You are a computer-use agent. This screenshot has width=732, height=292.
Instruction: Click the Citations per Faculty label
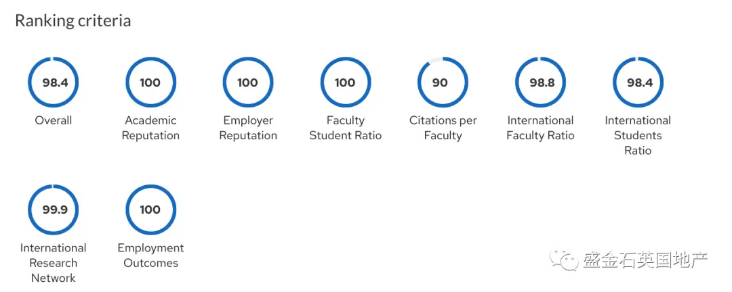(x=443, y=128)
